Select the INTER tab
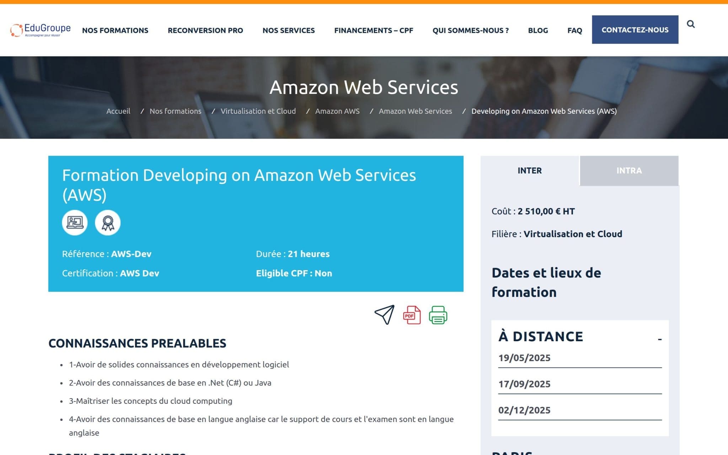The width and height of the screenshot is (728, 455). click(529, 171)
